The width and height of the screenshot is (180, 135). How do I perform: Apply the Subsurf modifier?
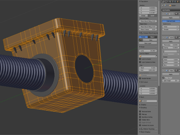171,18
